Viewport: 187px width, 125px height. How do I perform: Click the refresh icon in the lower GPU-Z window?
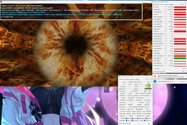[149, 79]
